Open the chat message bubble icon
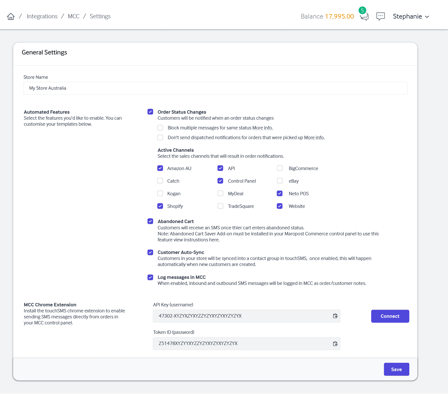The image size is (448, 394). click(x=380, y=16)
